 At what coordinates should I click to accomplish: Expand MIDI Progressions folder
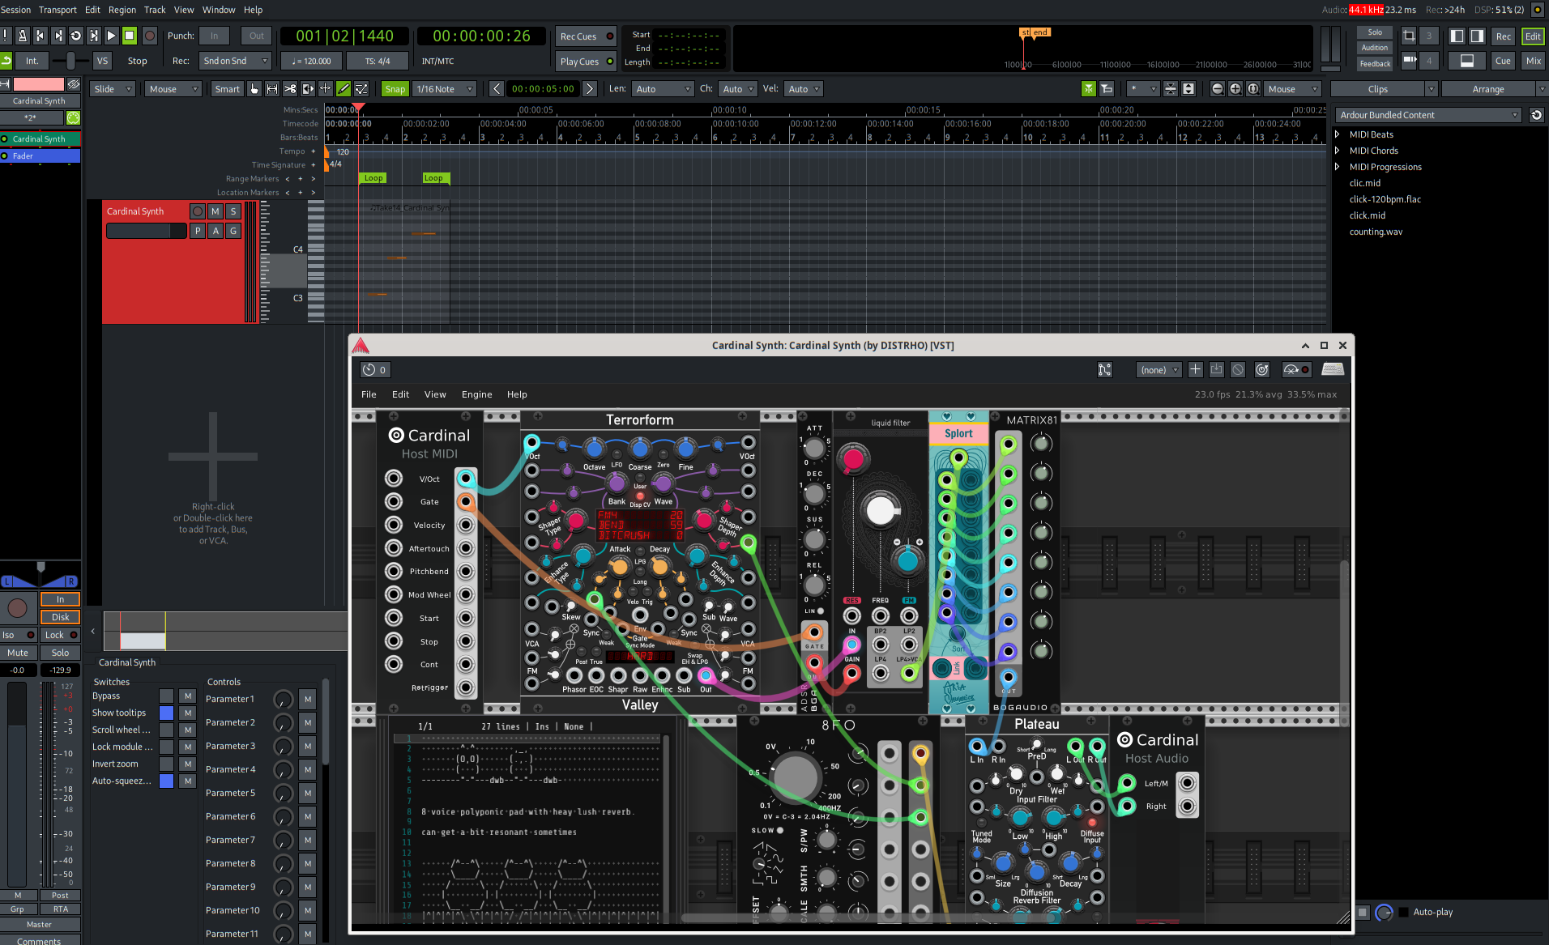[1338, 167]
